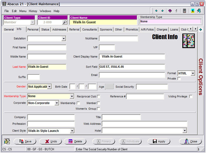Click the exit door toolbar icon

[199, 11]
